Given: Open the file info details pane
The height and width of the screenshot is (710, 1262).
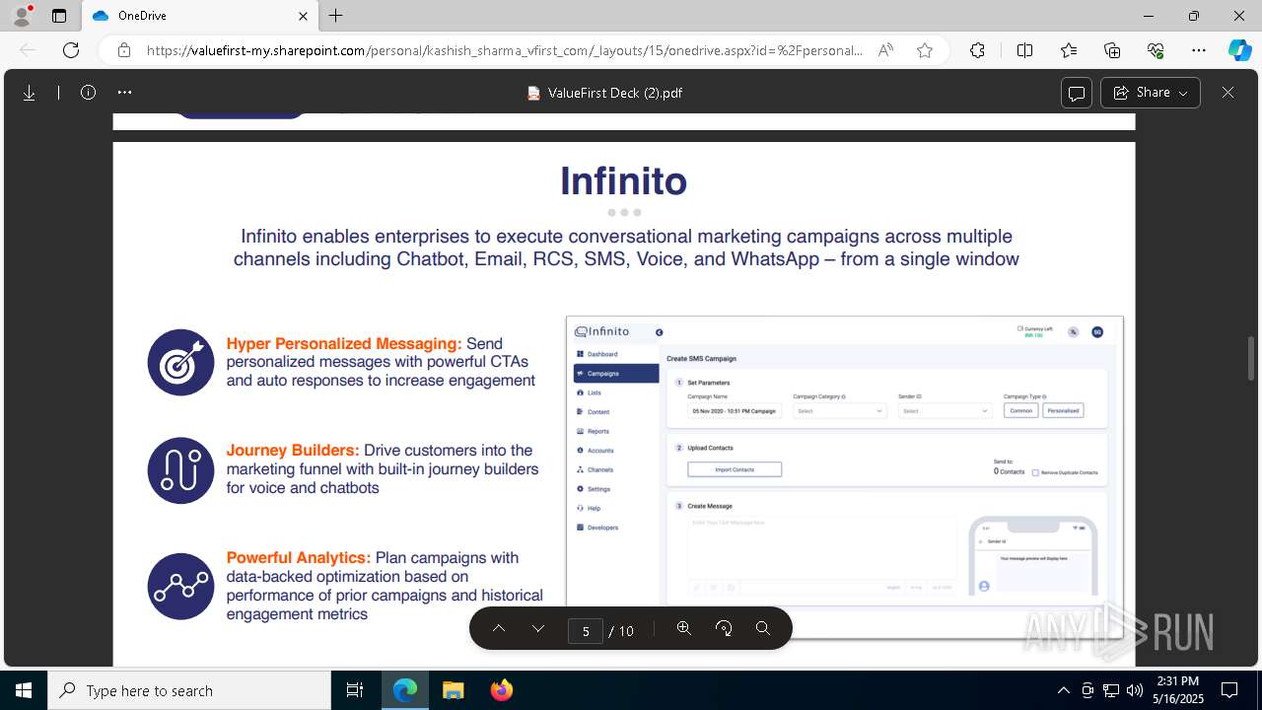Looking at the screenshot, I should pos(88,93).
